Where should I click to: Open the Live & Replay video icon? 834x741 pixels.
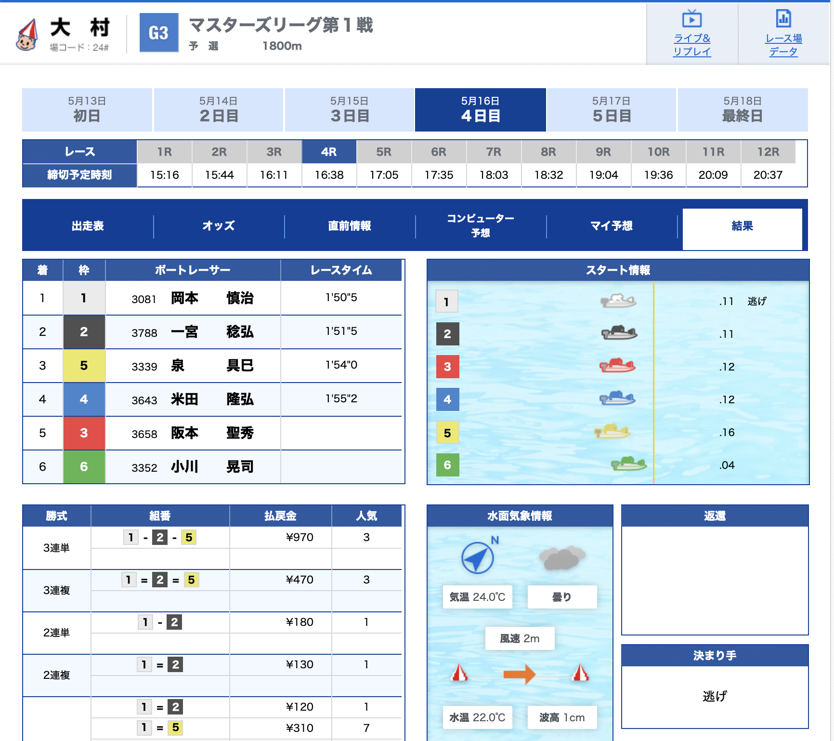(x=691, y=20)
